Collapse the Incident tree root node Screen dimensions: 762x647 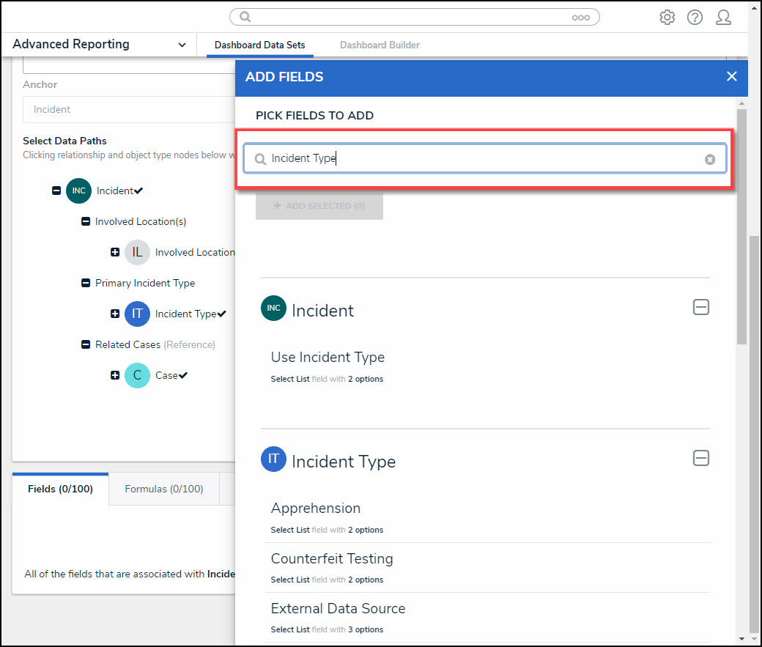[x=56, y=191]
